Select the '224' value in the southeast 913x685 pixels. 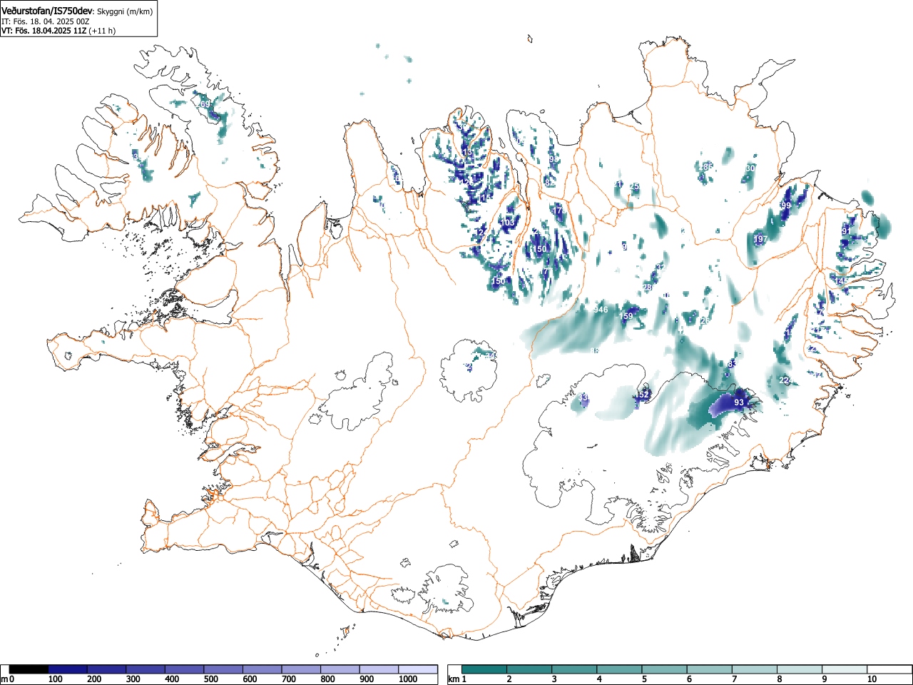(x=786, y=380)
